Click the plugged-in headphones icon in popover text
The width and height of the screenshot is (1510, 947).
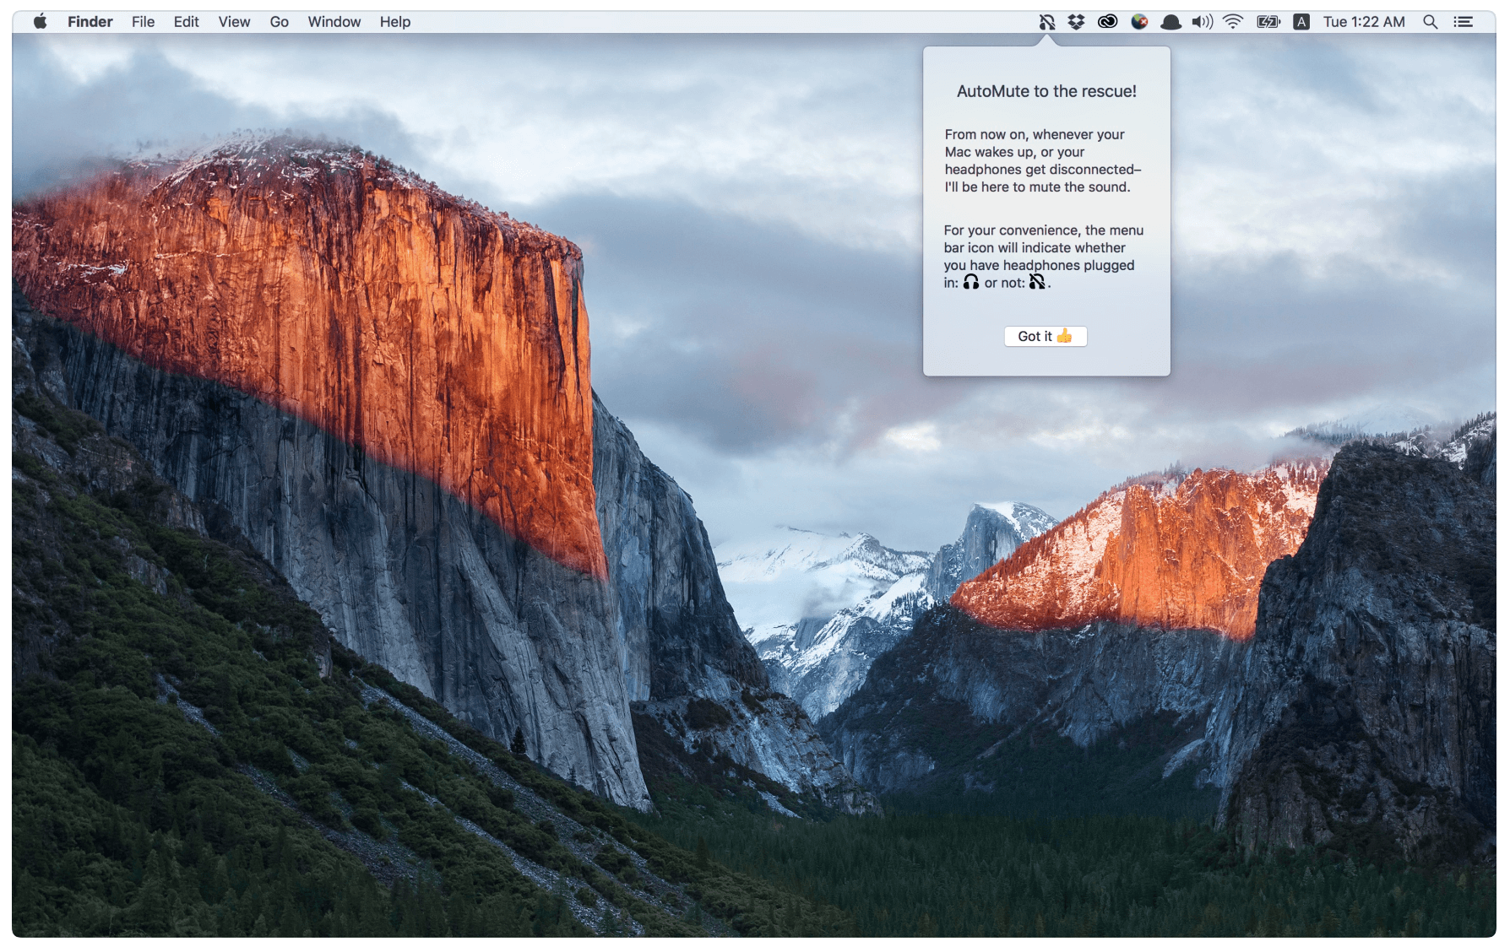971,282
